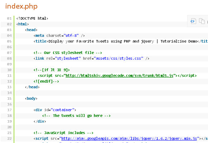Click the '<![endif]-->' comment on line 12
This screenshot has width=208, height=143.
[46, 82]
